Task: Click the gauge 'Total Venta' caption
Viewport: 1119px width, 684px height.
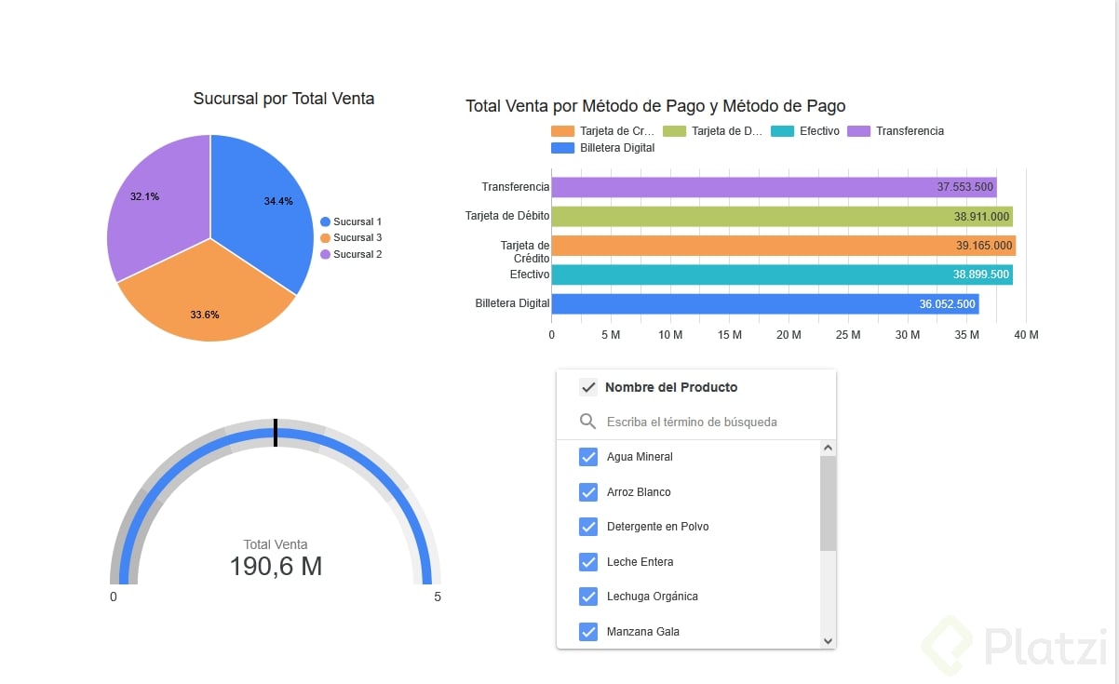Action: pyautogui.click(x=276, y=544)
